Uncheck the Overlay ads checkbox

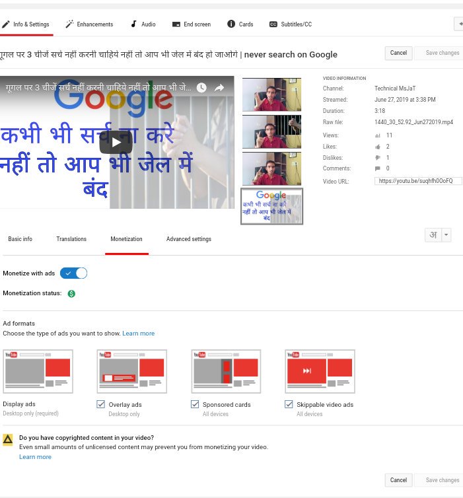tap(100, 404)
